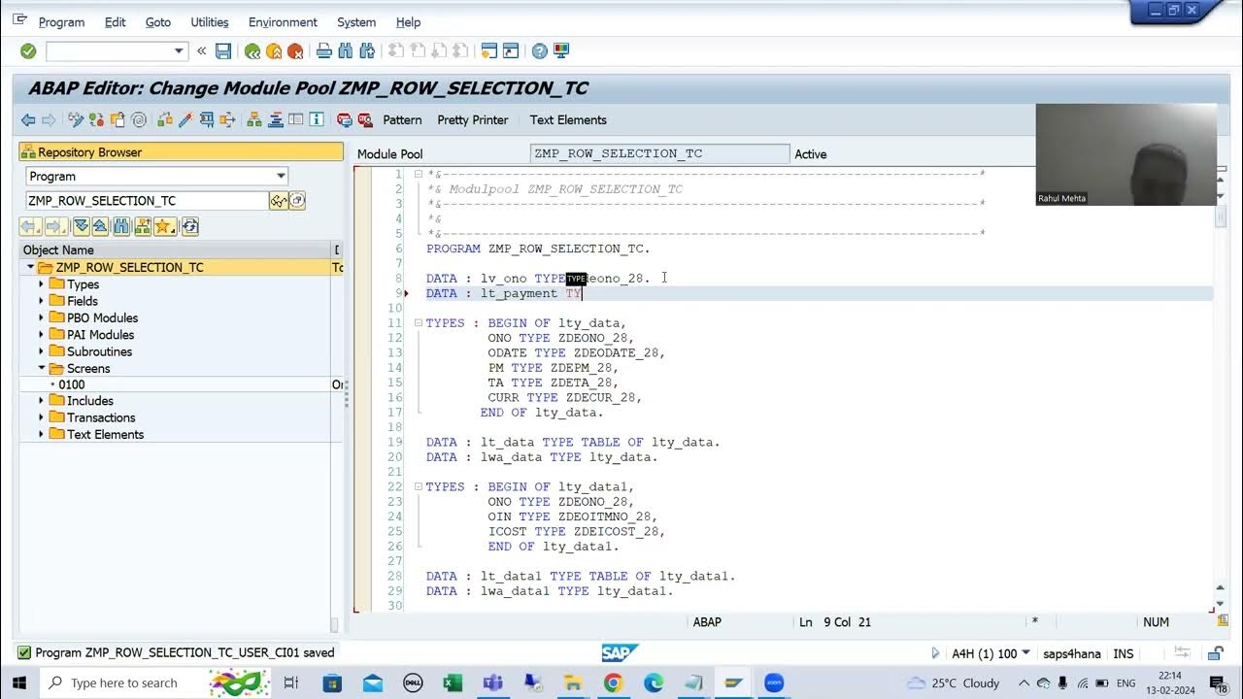
Task: Open the transaction command field dropdown
Action: coord(179,50)
